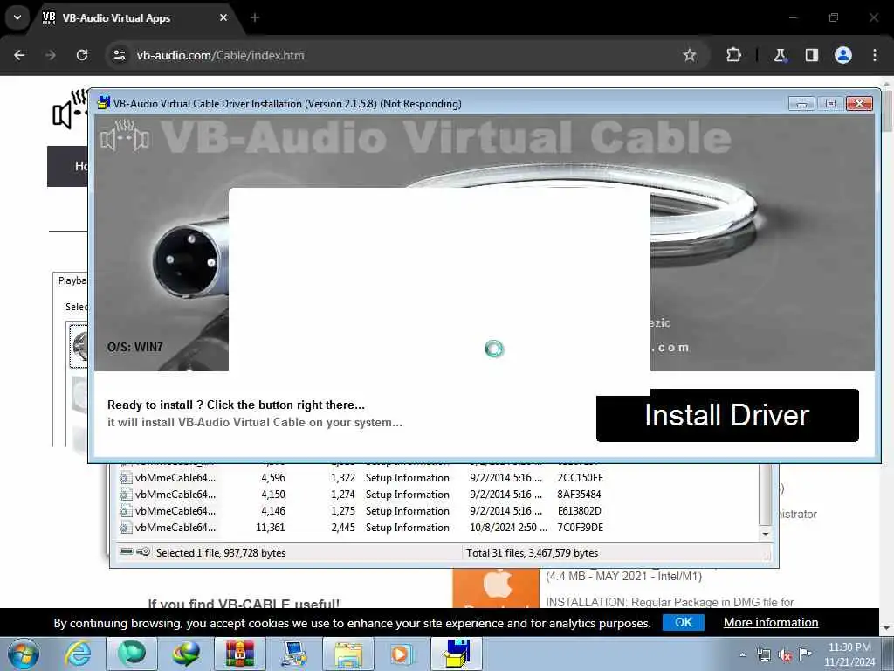Select the VB-Audio Virtual Apps tab

135,17
